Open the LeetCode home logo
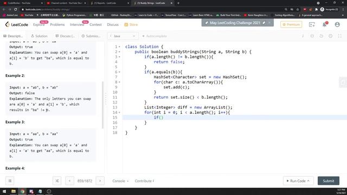Screen dimensions: 347x195 (x=17, y=24)
